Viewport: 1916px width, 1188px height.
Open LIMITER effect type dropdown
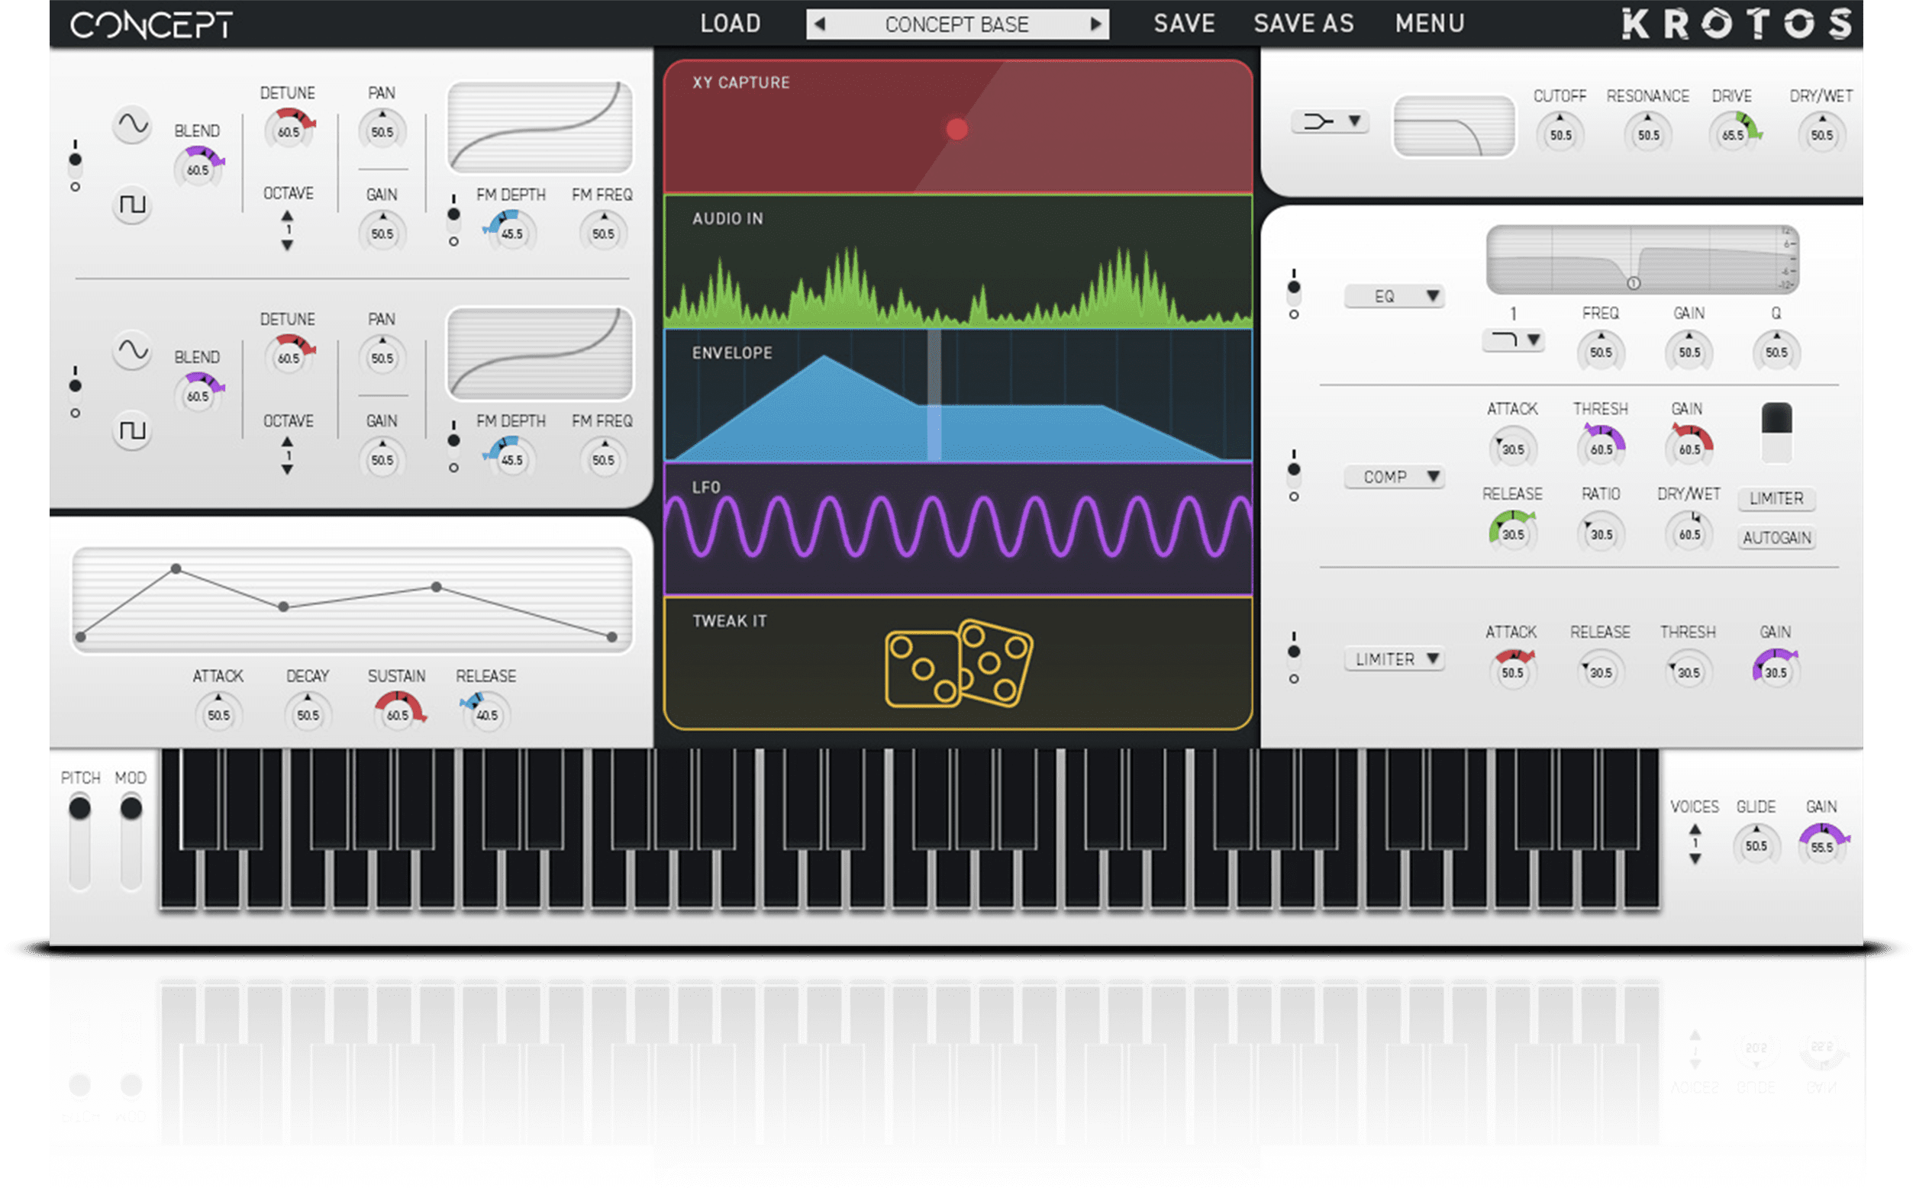[x=1394, y=658]
